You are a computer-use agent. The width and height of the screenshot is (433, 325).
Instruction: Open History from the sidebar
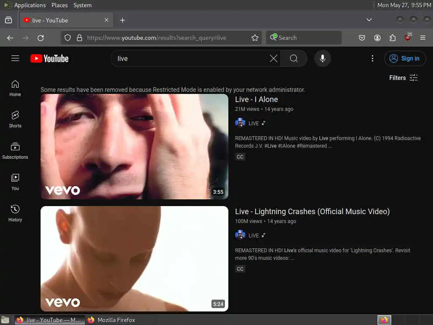click(15, 213)
